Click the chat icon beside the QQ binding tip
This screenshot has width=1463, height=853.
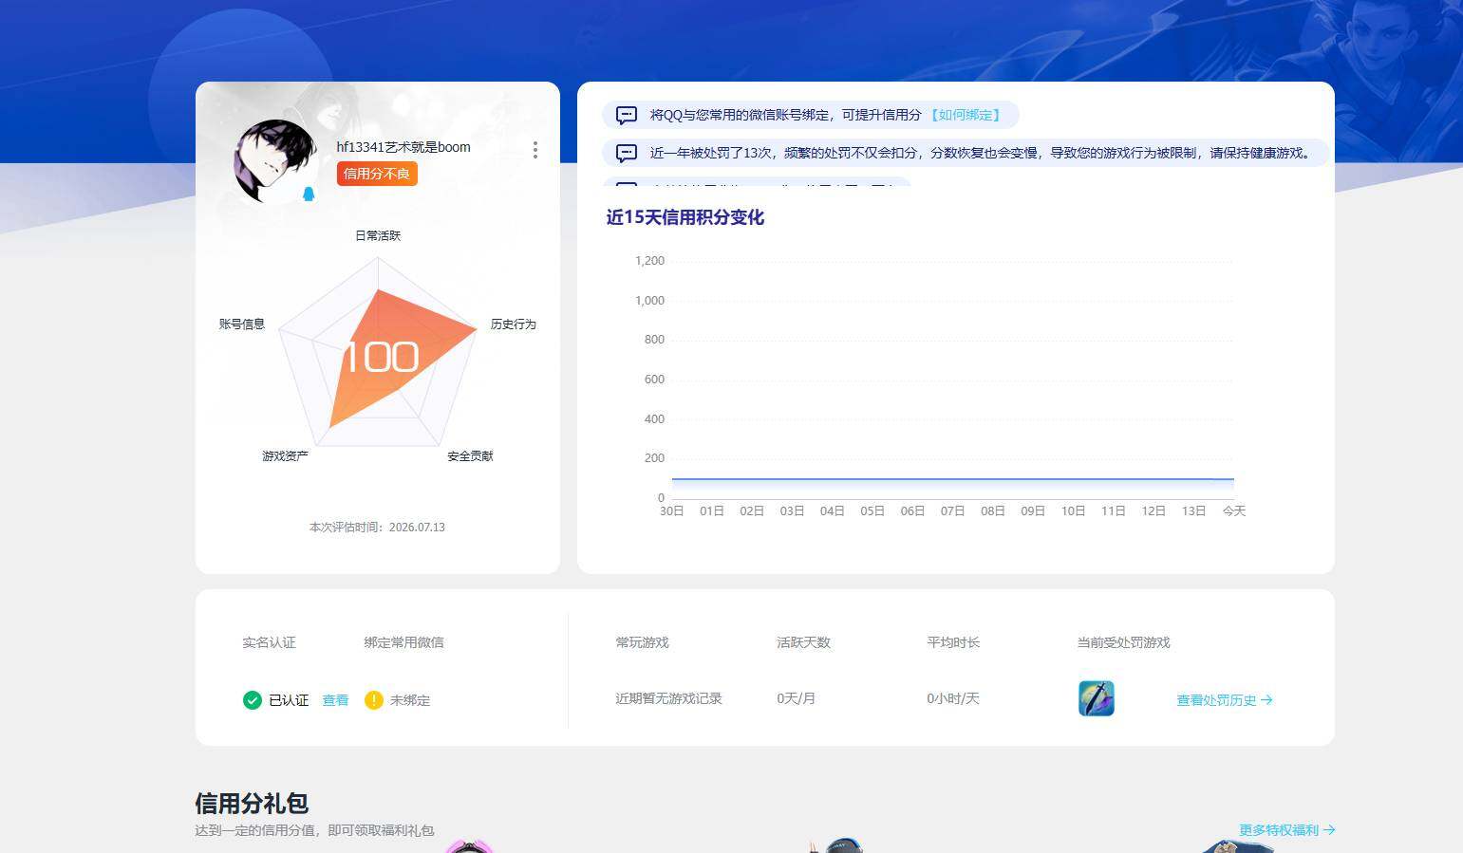(x=627, y=116)
